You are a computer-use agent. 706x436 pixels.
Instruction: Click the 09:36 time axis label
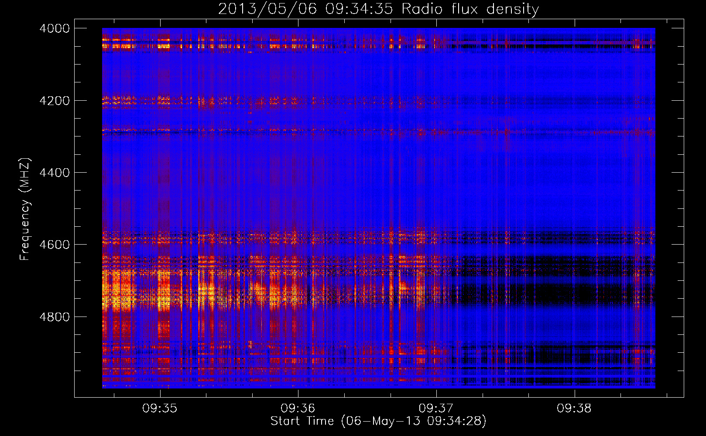tap(298, 409)
